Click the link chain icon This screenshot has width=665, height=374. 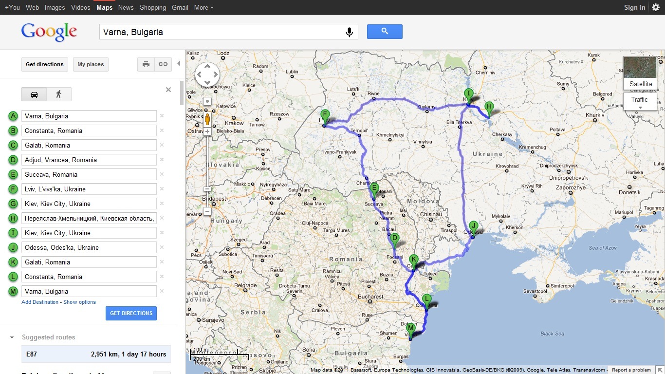tap(163, 64)
